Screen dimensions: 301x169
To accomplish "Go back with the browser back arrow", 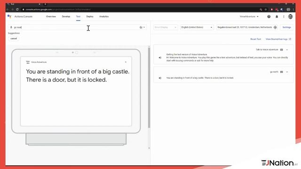I will 8,9.
